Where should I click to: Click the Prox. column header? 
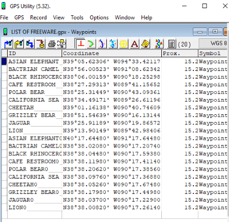(180, 54)
